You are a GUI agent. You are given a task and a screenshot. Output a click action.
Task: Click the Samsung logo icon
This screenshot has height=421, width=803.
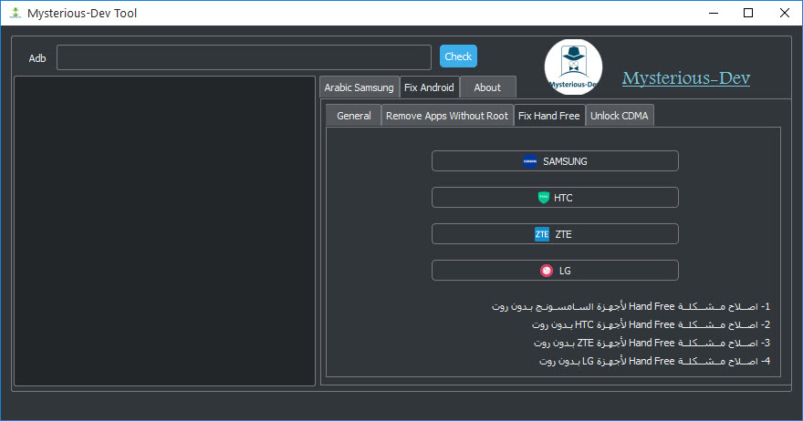pos(530,161)
